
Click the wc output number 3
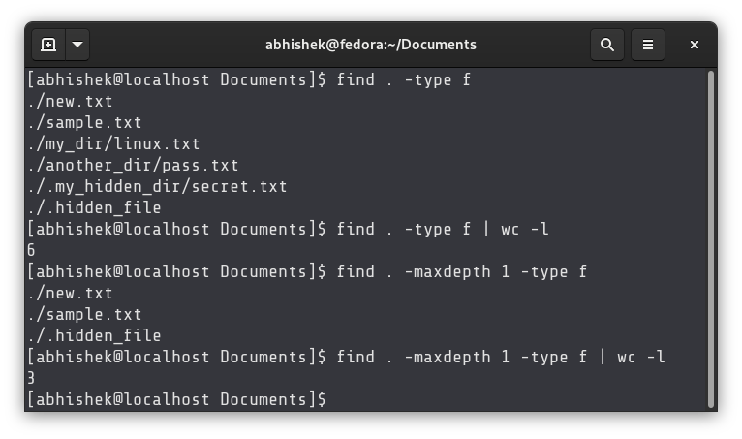click(x=31, y=378)
